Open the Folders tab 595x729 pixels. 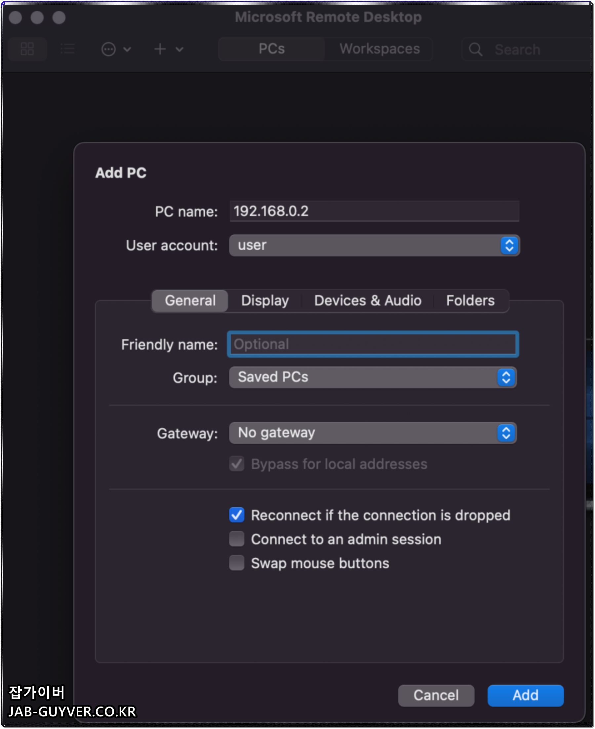(471, 301)
